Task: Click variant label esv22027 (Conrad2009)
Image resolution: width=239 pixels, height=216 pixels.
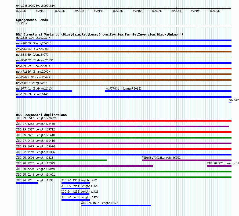Action: [33, 77]
